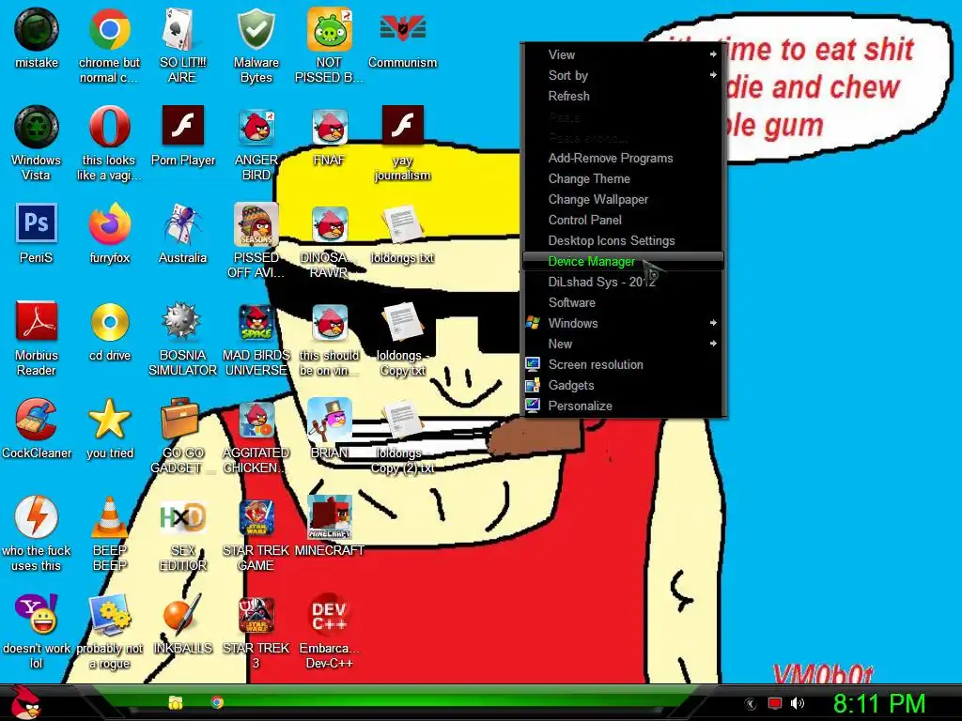
Task: Open the 'cd drive' disc icon
Action: [109, 322]
